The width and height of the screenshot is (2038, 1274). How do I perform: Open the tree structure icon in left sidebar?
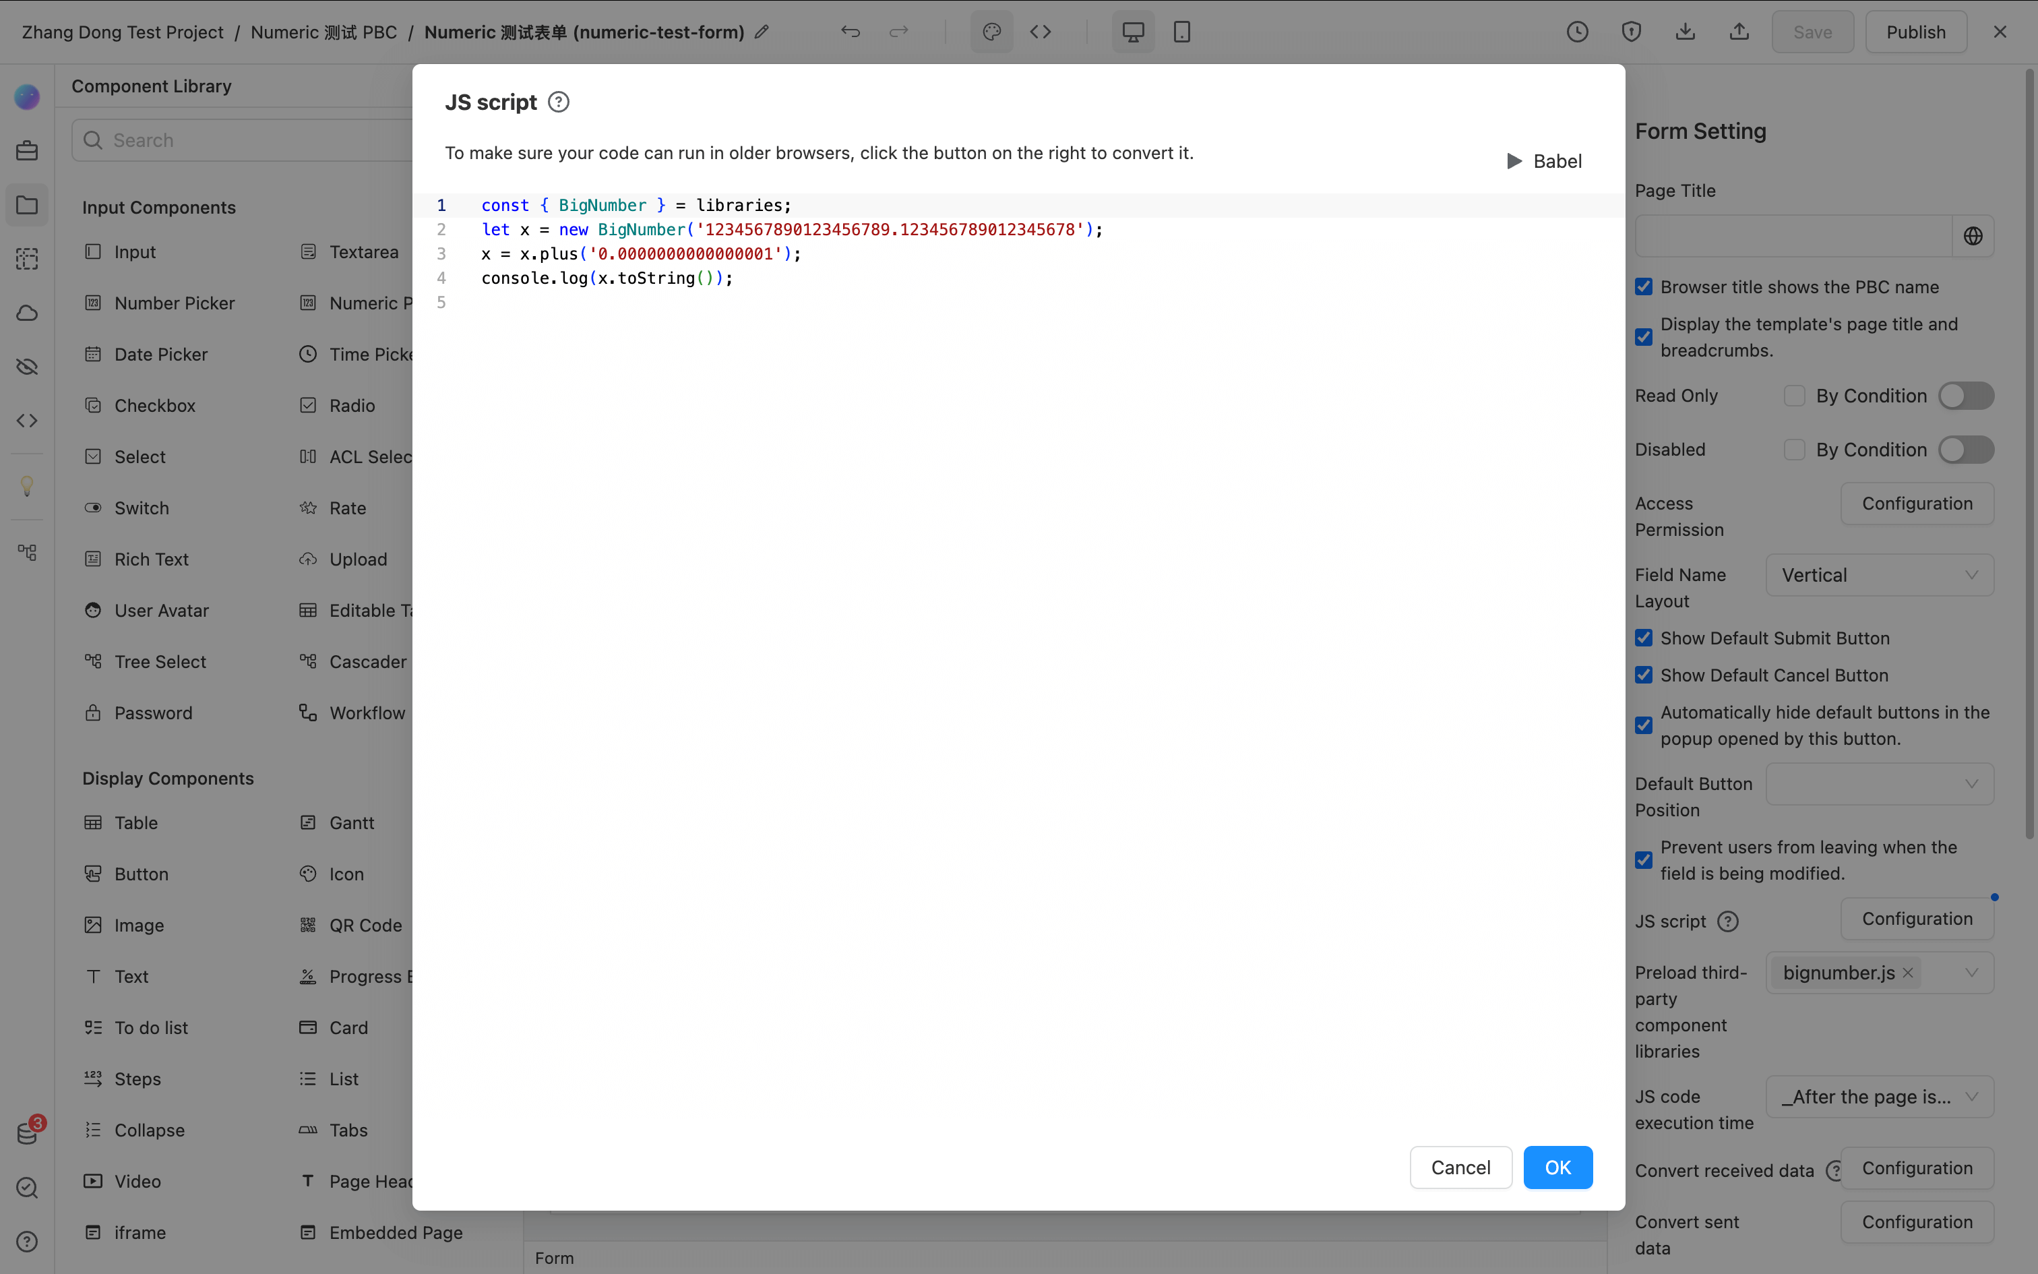(x=27, y=553)
